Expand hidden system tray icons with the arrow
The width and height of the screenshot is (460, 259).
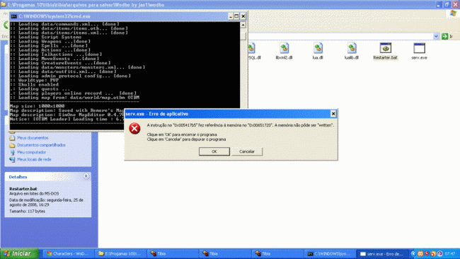pos(414,254)
